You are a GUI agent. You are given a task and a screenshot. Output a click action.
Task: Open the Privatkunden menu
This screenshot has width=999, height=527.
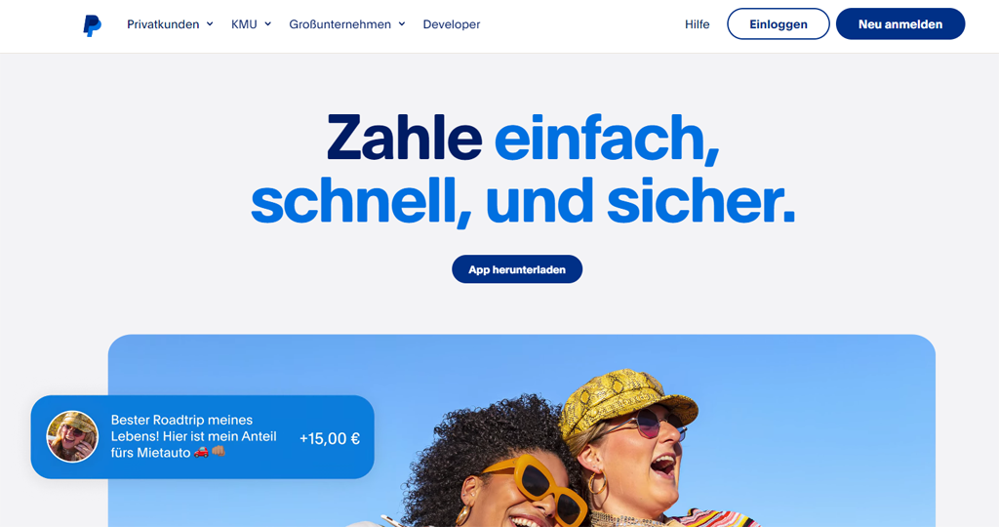[x=170, y=24]
